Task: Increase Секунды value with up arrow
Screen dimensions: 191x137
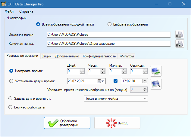Action: coord(145,70)
